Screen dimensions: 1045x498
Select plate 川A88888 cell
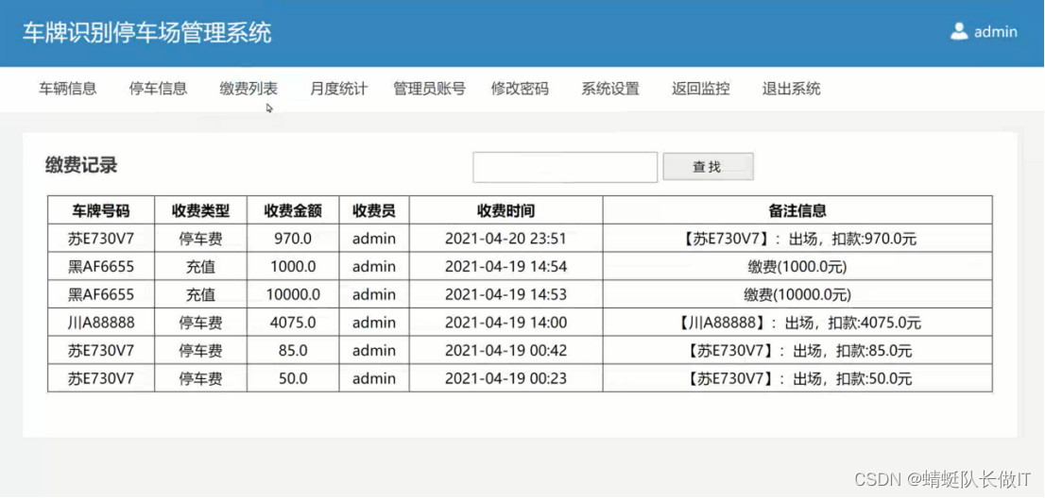click(x=101, y=323)
